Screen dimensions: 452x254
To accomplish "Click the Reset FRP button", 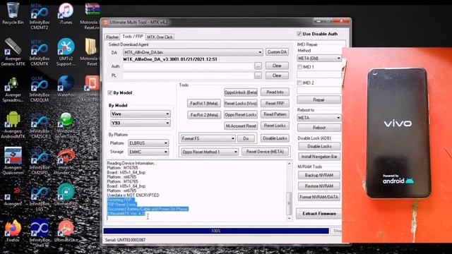I will (275, 103).
